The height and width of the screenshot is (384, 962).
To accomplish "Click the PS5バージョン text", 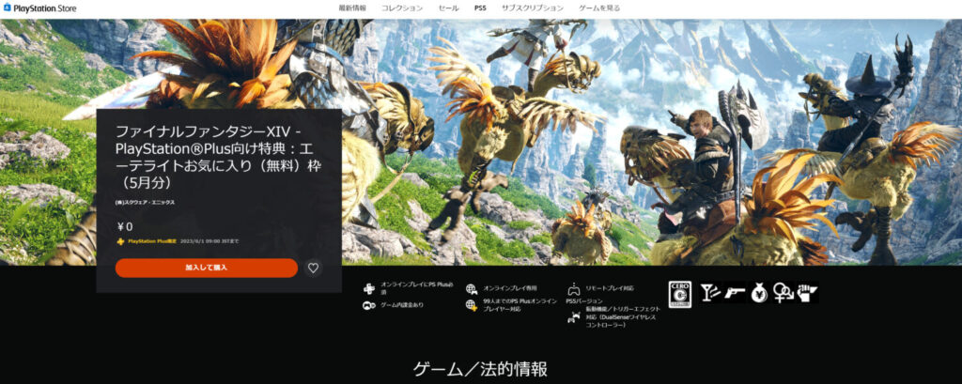I will pyautogui.click(x=584, y=301).
